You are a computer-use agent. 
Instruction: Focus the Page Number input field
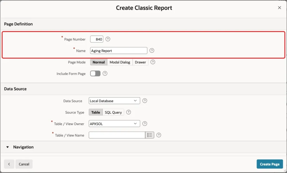tap(97, 39)
